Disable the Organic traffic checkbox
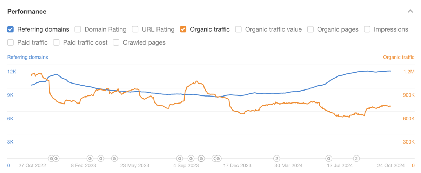 point(183,29)
